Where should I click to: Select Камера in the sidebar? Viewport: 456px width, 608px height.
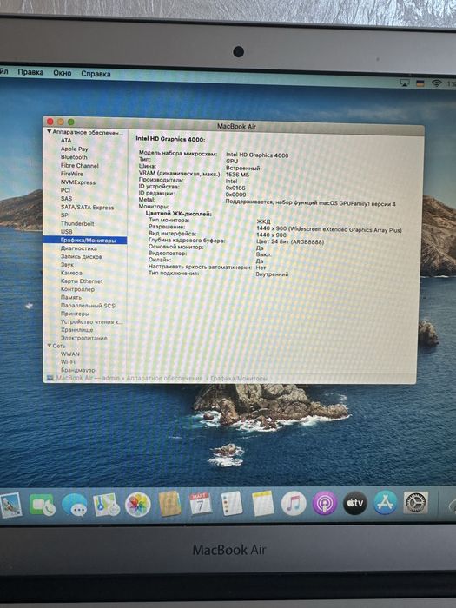[71, 273]
